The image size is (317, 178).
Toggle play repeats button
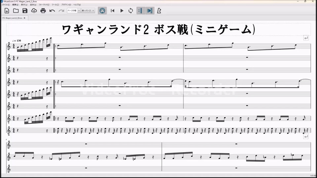tap(141, 11)
